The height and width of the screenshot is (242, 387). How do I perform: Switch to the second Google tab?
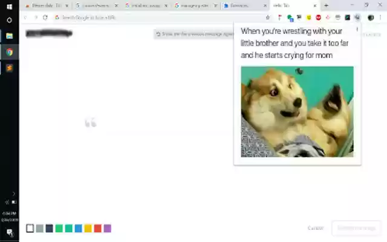(96, 5)
